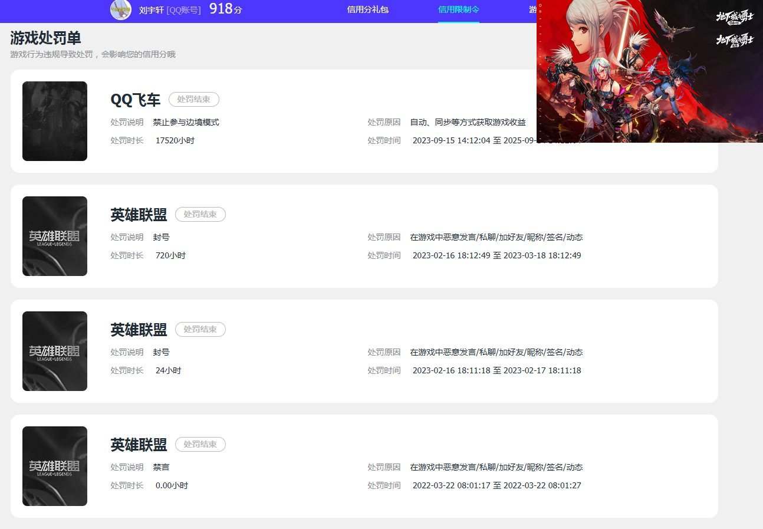
Task: Click the penalty reason in the 24小时 card
Action: (496, 352)
